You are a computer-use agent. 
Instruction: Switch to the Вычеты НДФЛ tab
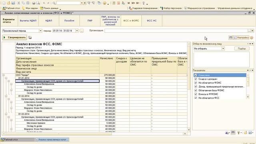(28, 20)
